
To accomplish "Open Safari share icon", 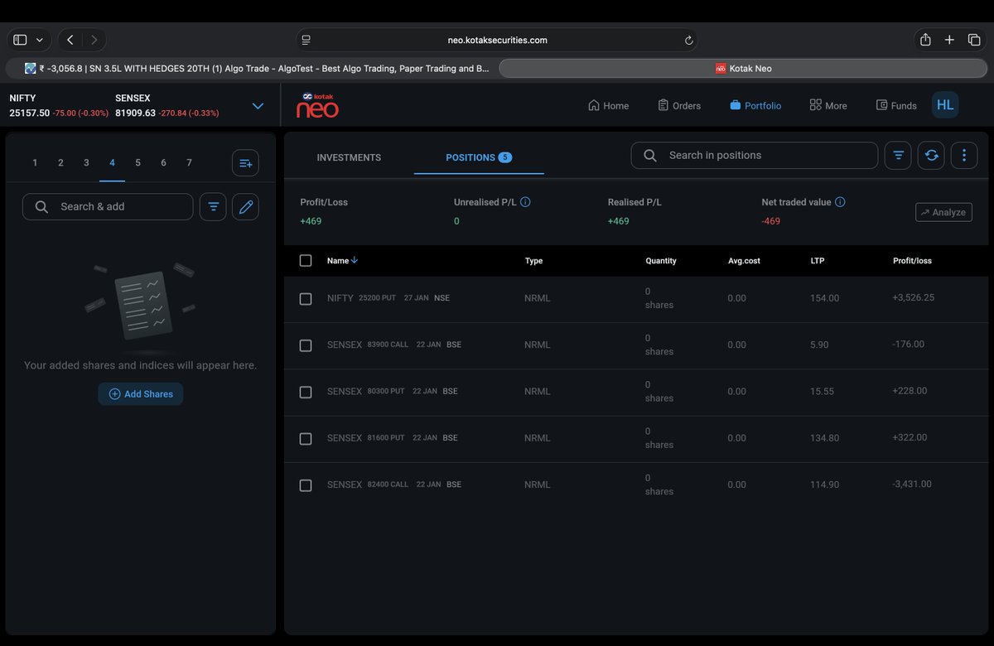I will (x=925, y=40).
